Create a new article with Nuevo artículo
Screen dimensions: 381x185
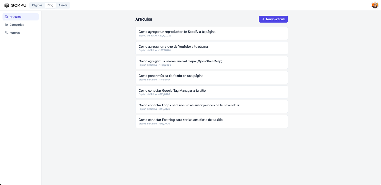(x=273, y=19)
